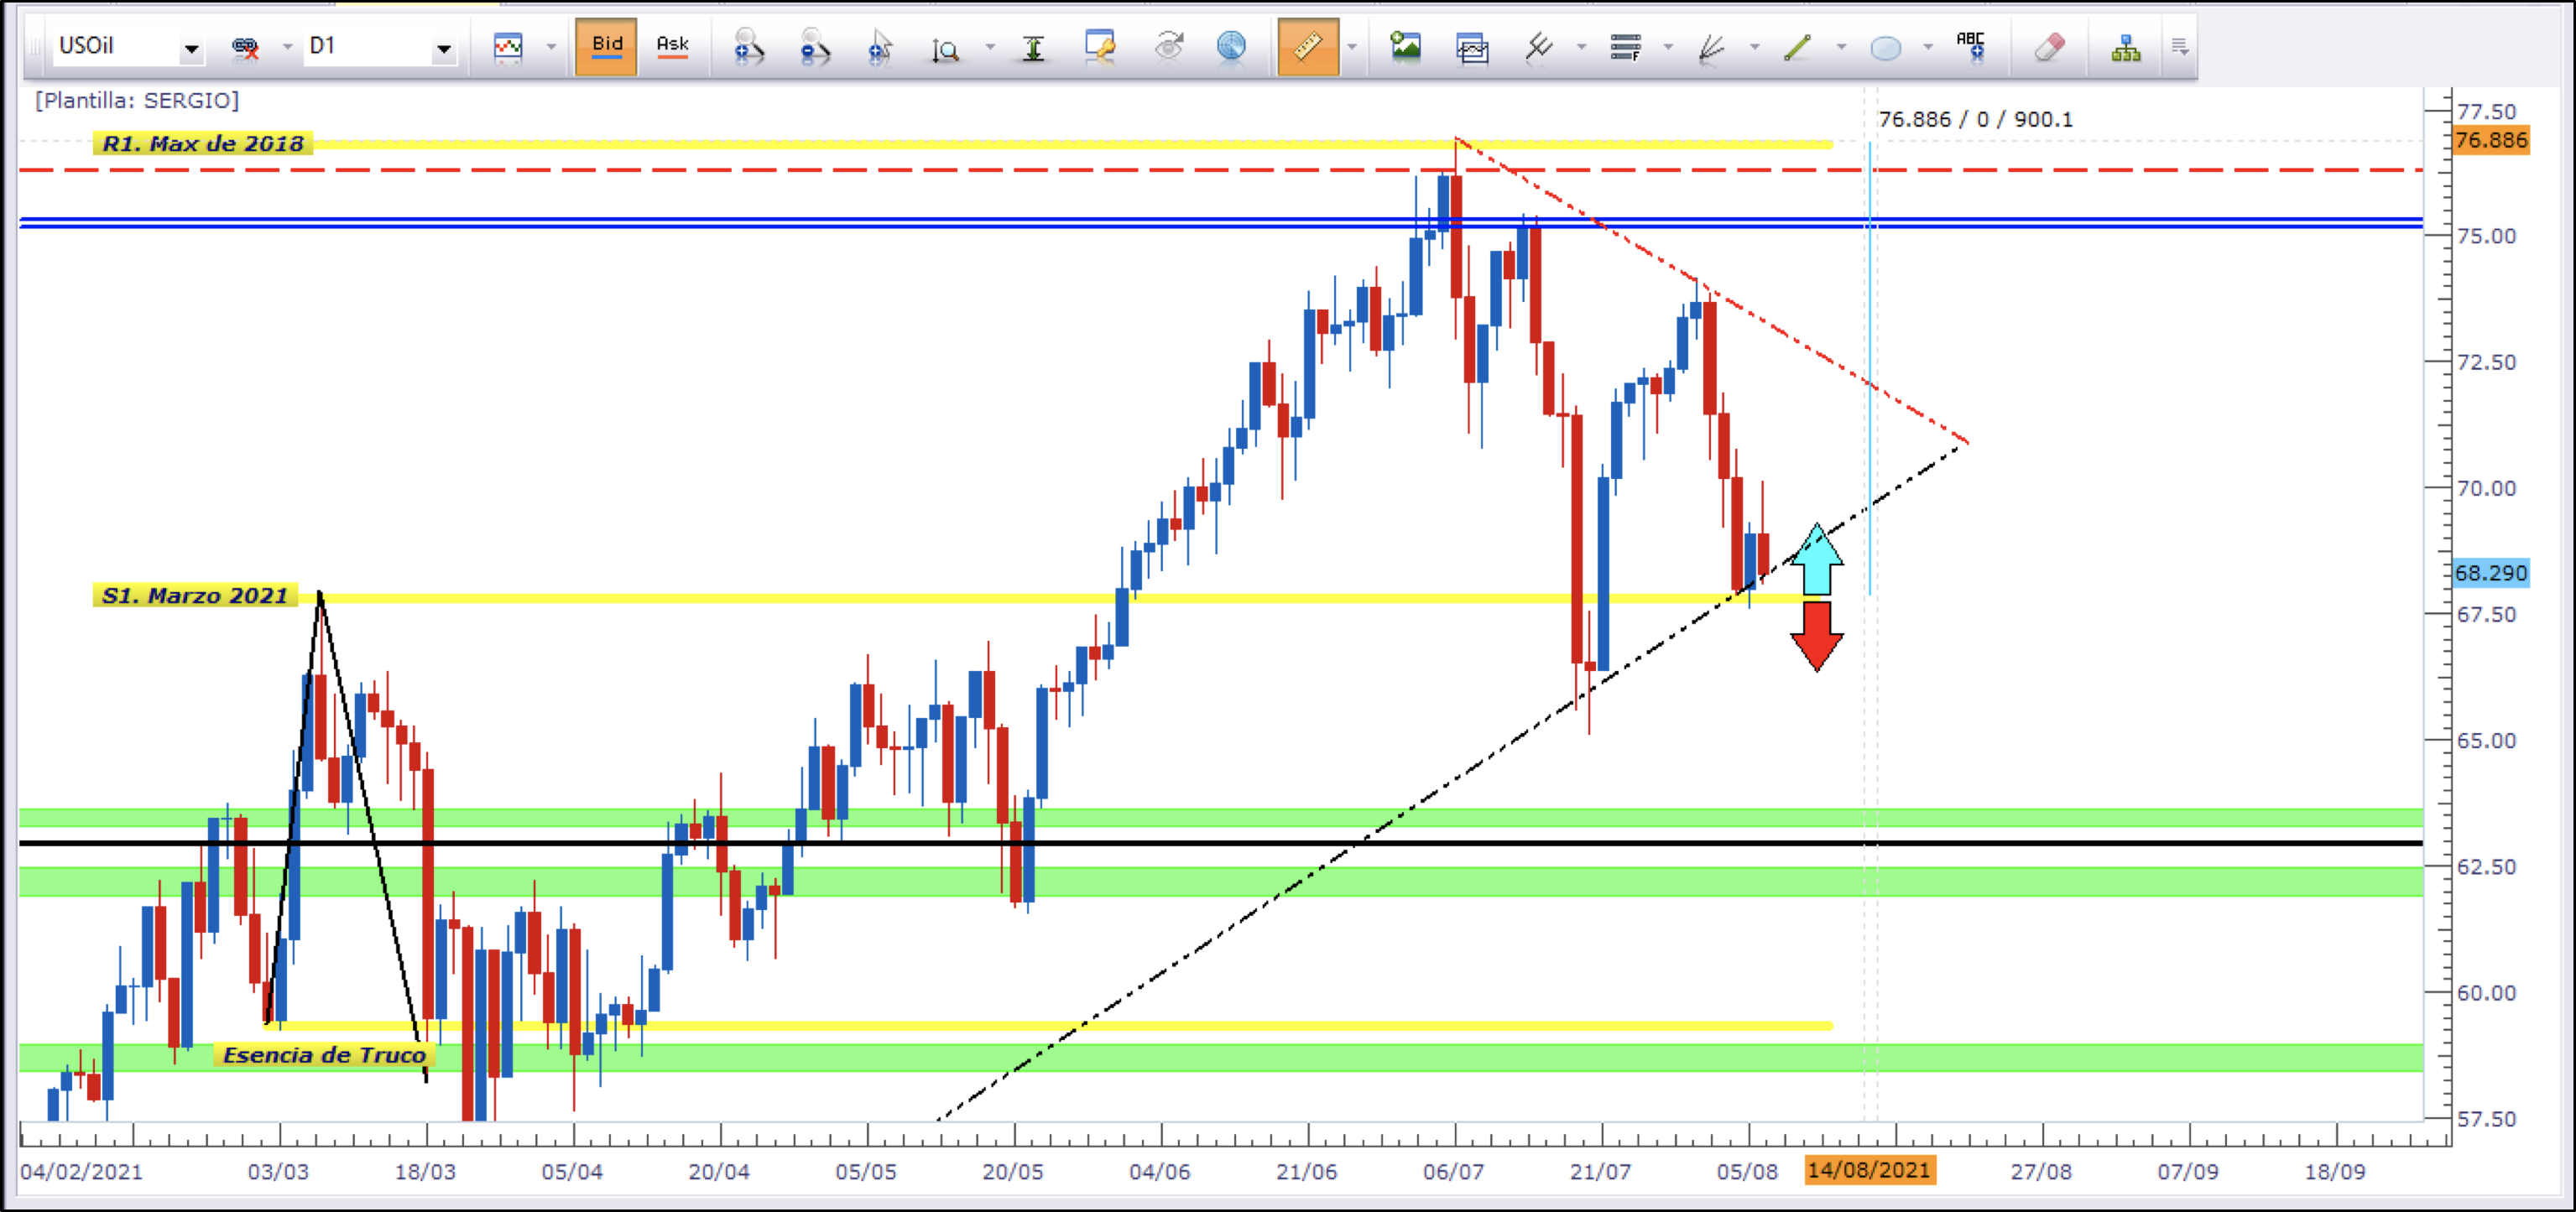
Task: Click the S1. Marzo 2021 label
Action: pos(195,596)
